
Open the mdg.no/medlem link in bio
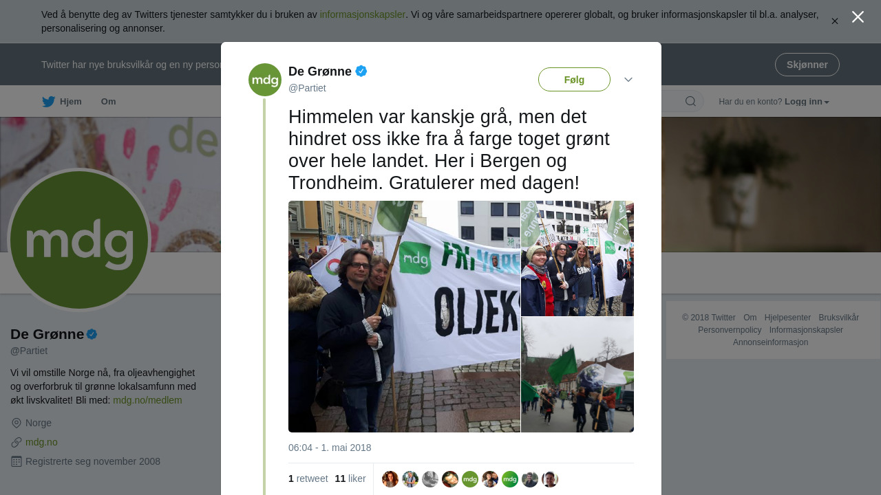pos(147,400)
